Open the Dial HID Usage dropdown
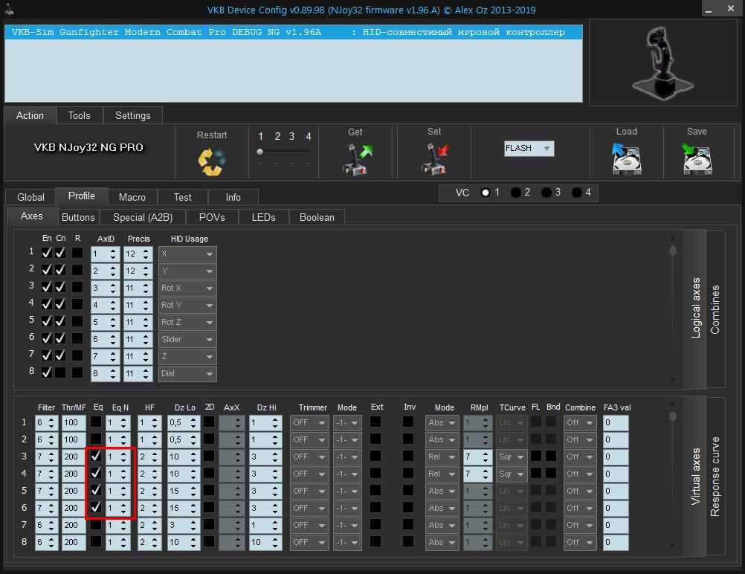745x574 pixels. (187, 374)
